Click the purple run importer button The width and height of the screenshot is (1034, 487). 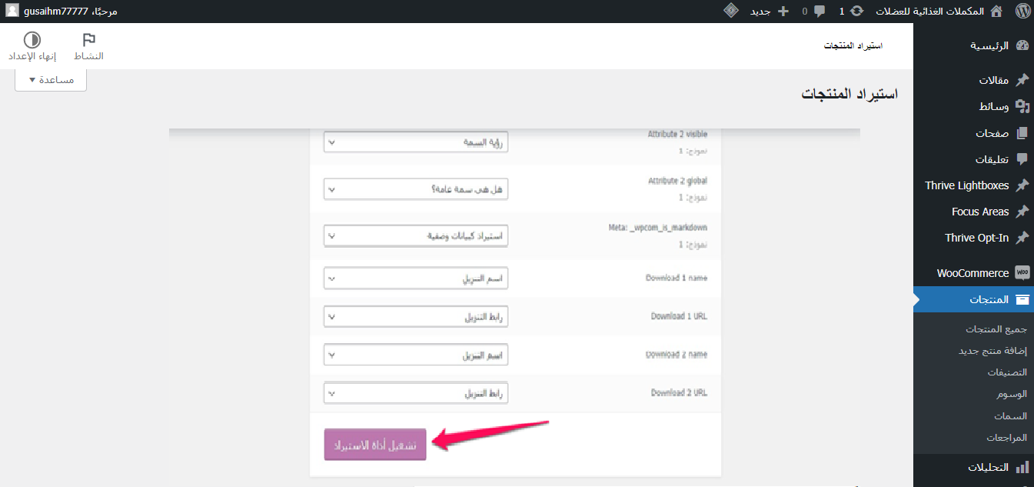375,445
